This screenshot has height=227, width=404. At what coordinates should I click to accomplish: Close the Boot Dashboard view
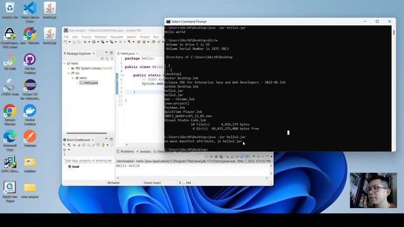(93, 140)
